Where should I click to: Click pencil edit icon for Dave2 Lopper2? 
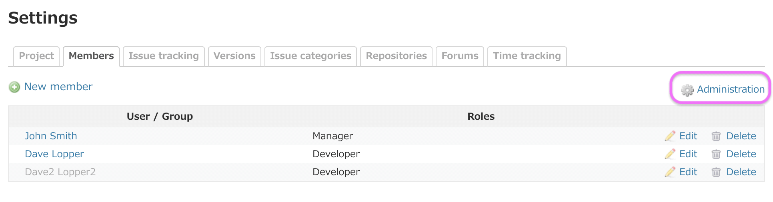pos(670,172)
